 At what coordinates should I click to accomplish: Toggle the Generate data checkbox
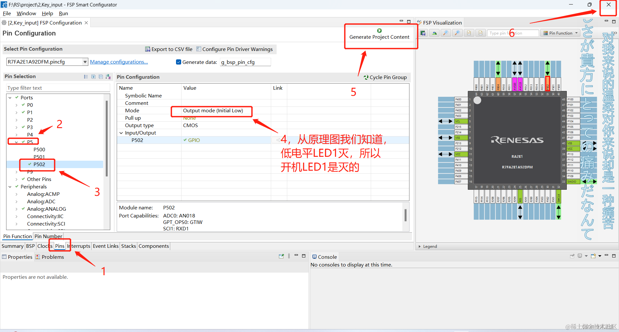(179, 62)
